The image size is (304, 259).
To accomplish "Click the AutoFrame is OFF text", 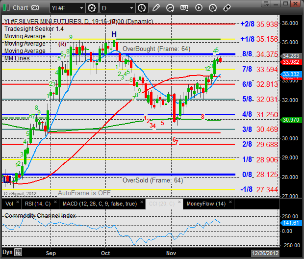I will click(84, 193).
